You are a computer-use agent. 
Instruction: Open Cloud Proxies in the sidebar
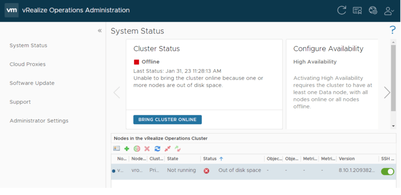(27, 64)
